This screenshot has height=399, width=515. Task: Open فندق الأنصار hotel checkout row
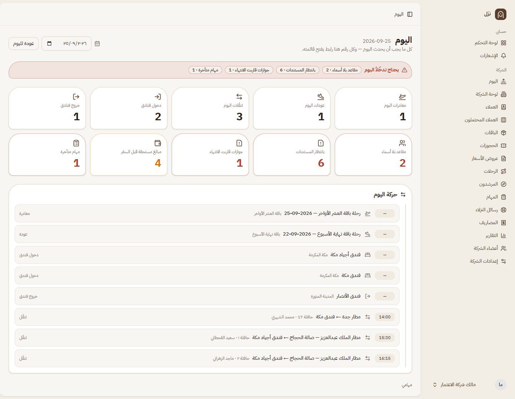pyautogui.click(x=207, y=296)
